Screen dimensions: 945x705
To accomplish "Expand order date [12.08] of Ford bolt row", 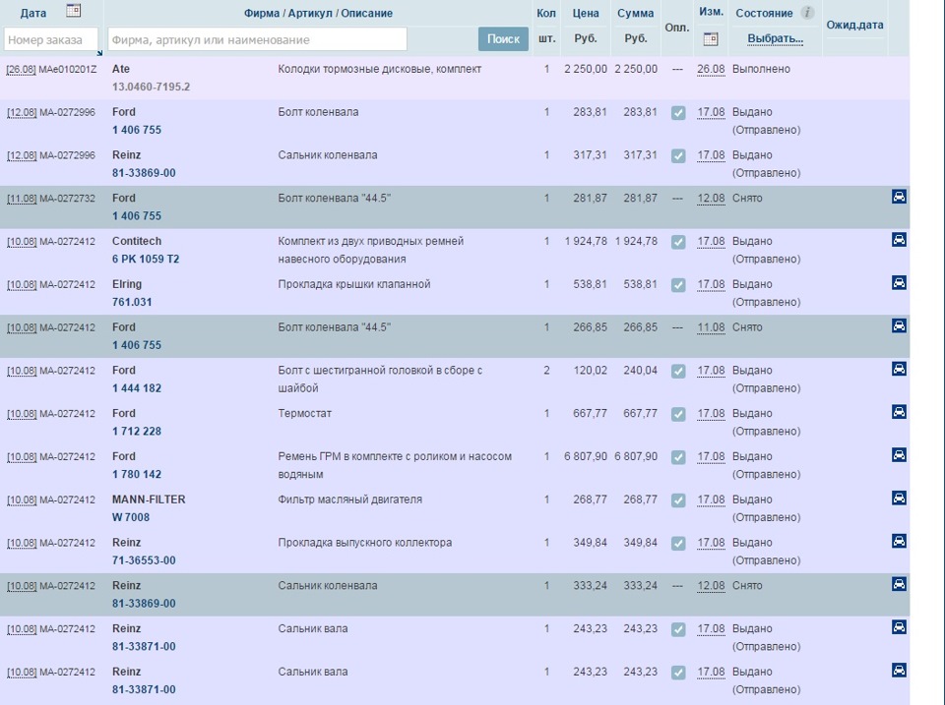I will point(22,113).
